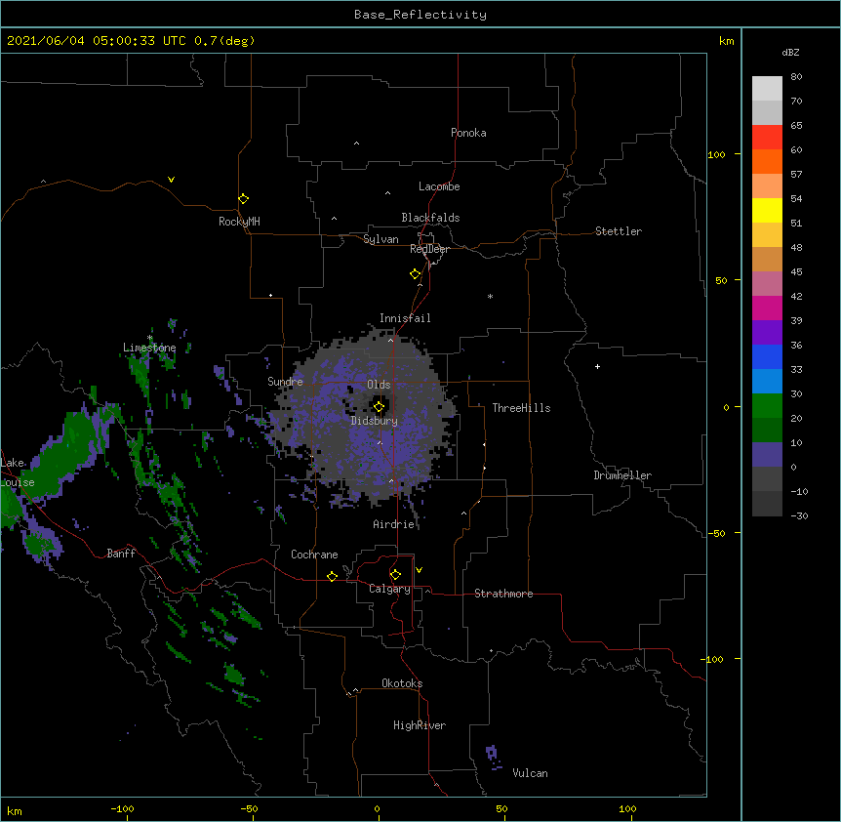Viewport: 841px width, 822px height.
Task: Select the blue 36 dBZ legend swatch
Action: [767, 356]
